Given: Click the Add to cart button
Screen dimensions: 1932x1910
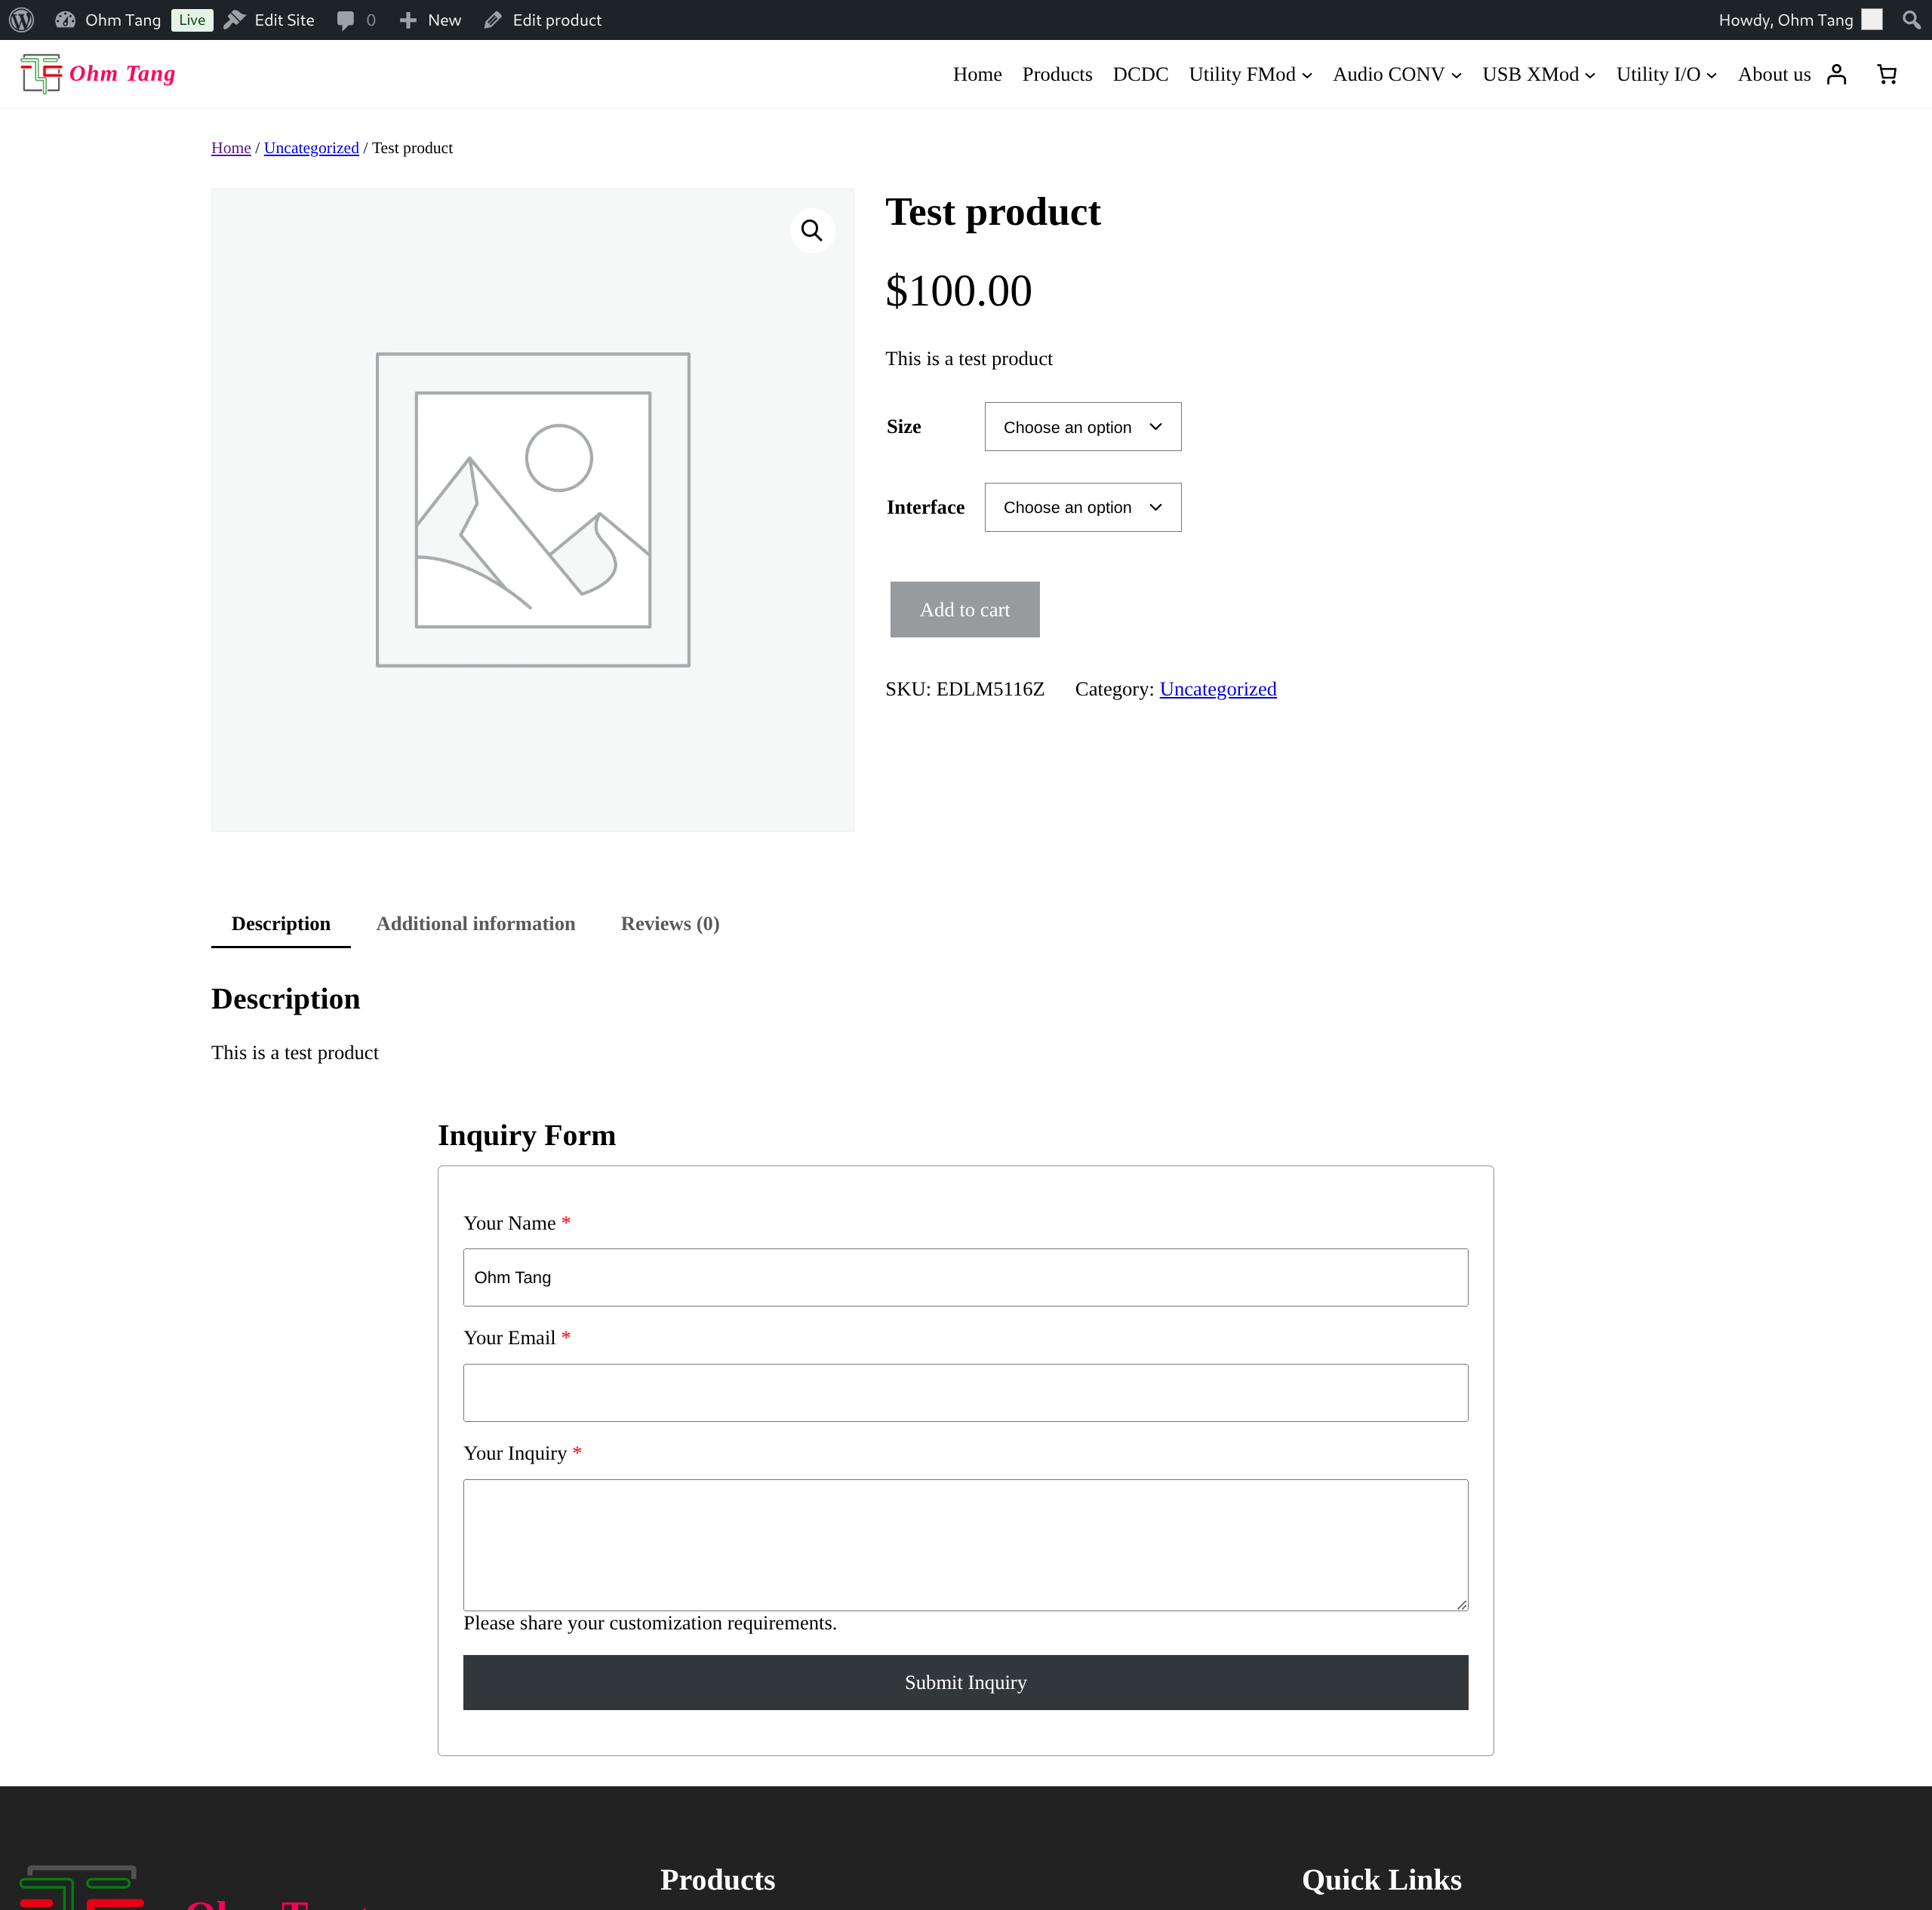Looking at the screenshot, I should [x=964, y=609].
